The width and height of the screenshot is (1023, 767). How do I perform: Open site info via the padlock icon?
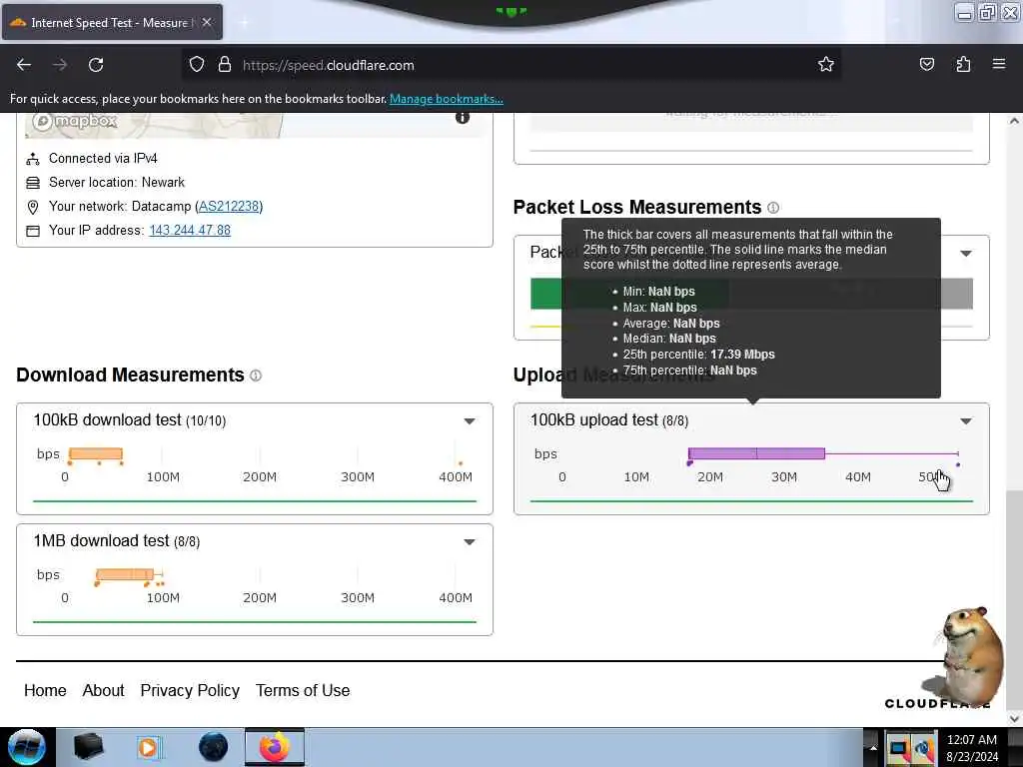(225, 65)
